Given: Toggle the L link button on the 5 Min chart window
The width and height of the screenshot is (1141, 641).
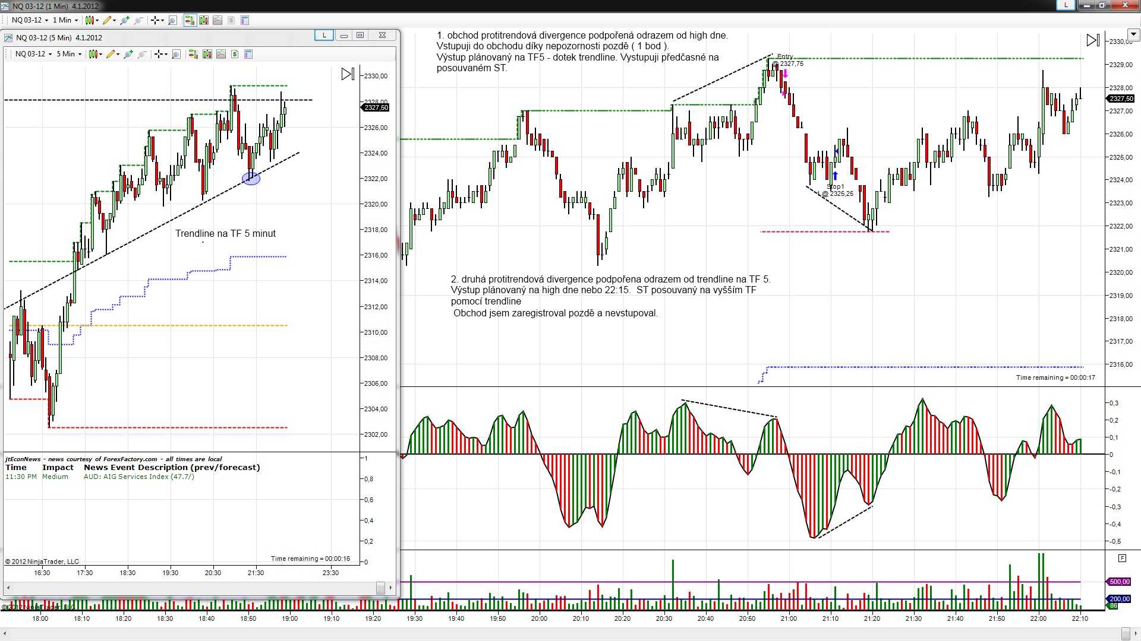Looking at the screenshot, I should tap(324, 36).
